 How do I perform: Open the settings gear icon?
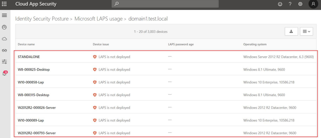coord(300,4)
